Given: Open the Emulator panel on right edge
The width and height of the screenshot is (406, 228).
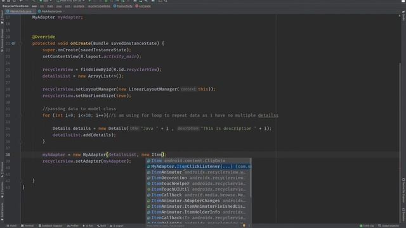Looking at the screenshot, I should click(403, 215).
